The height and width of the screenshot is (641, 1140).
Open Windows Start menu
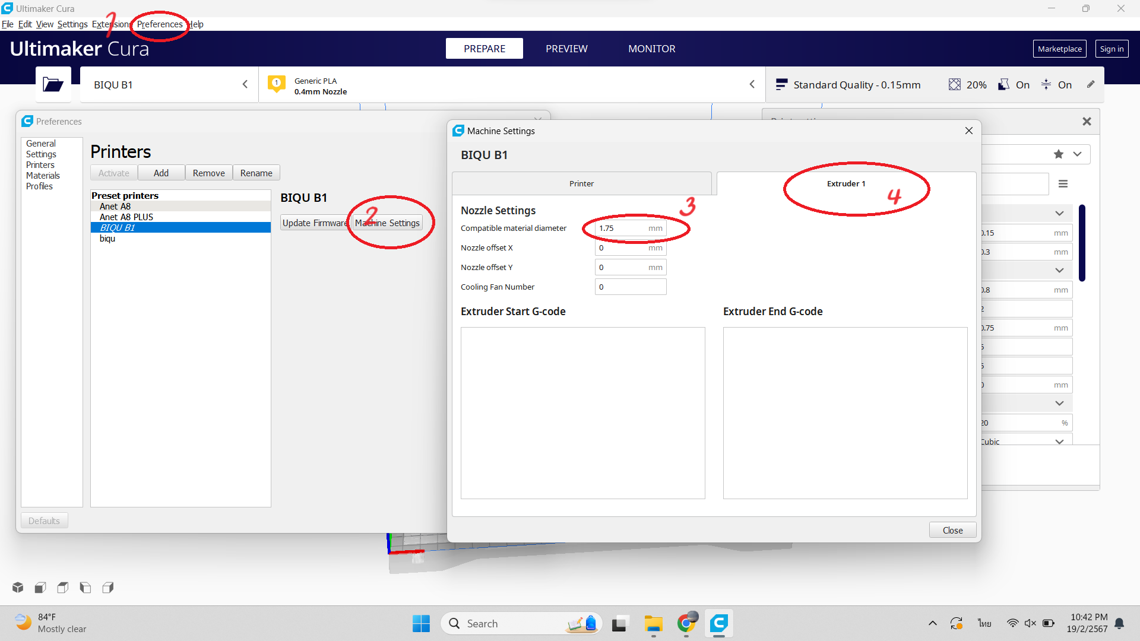click(x=421, y=623)
